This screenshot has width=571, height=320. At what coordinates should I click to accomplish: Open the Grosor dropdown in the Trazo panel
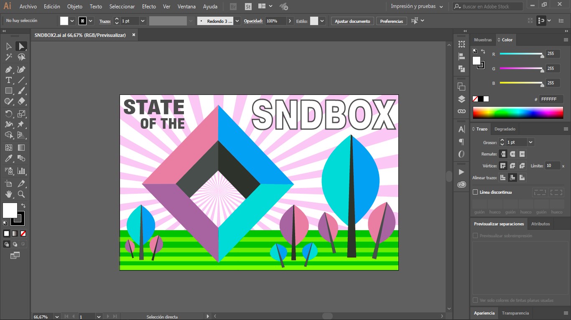(x=530, y=142)
